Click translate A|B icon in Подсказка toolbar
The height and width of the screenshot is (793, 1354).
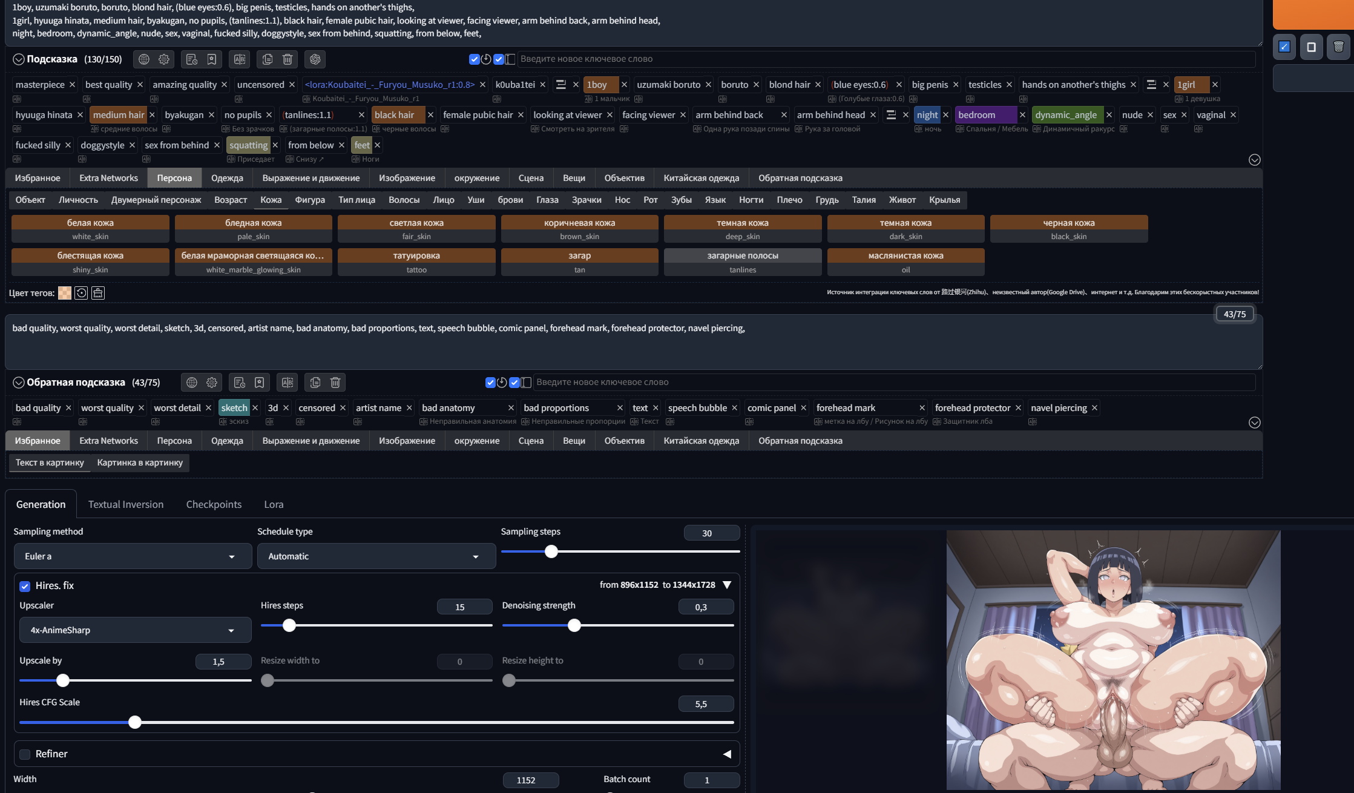[x=240, y=59]
